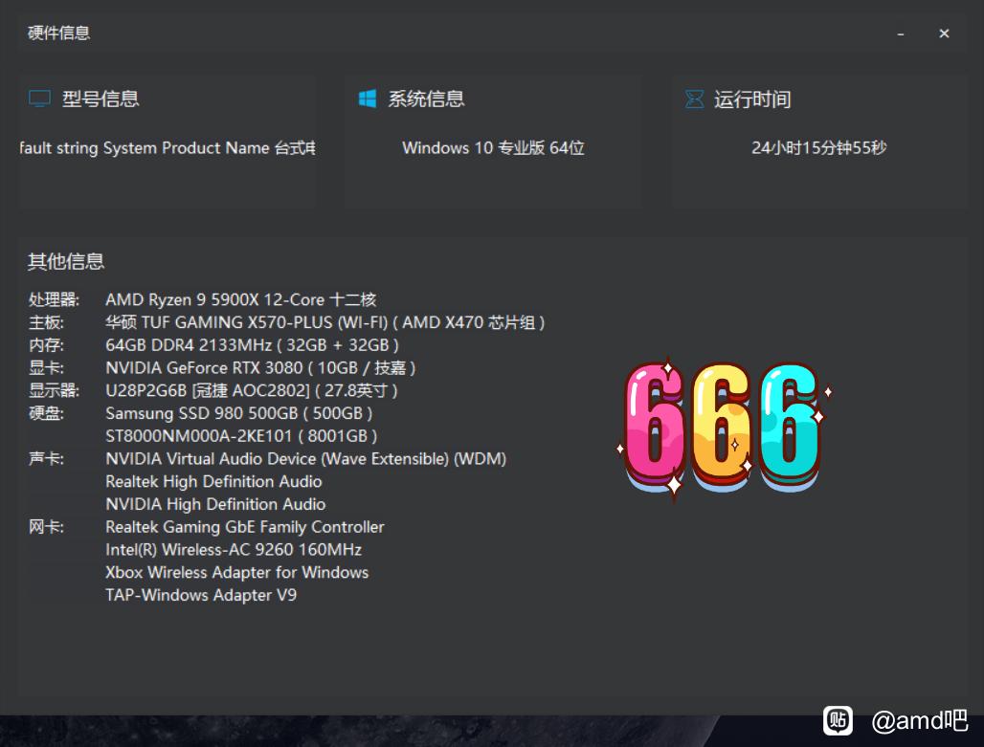Screen dimensions: 984x747
Task: Click the Windows 10 专业版 64位 text
Action: (x=493, y=148)
